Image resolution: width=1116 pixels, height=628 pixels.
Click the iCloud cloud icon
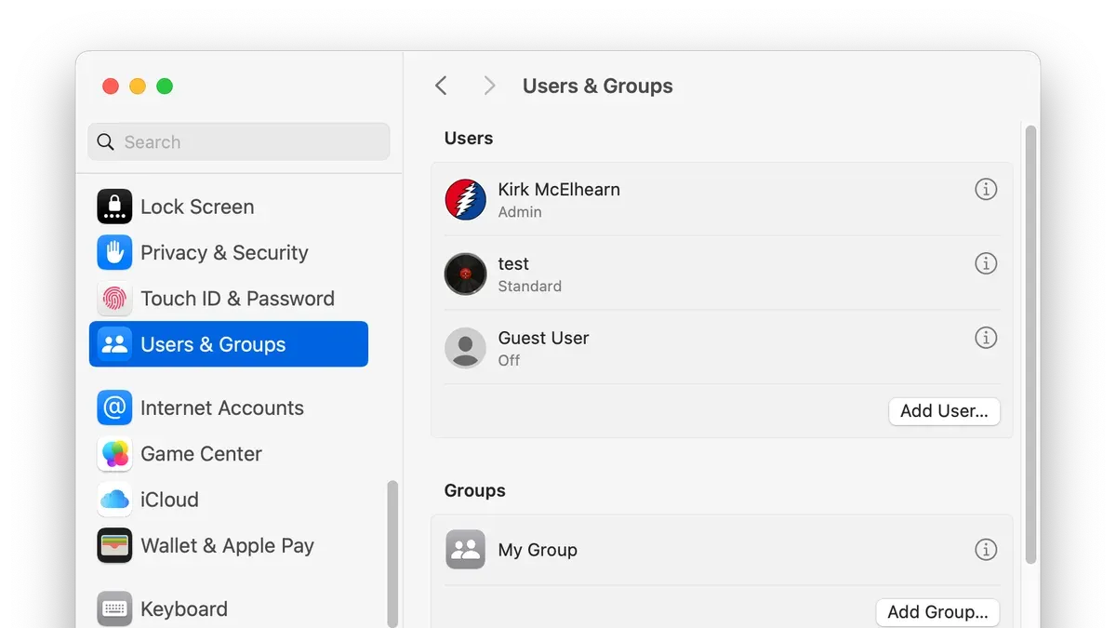tap(114, 500)
